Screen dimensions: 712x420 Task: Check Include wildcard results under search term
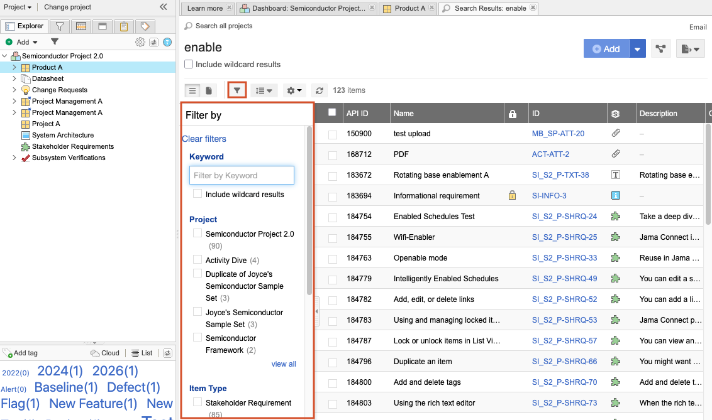pyautogui.click(x=189, y=64)
